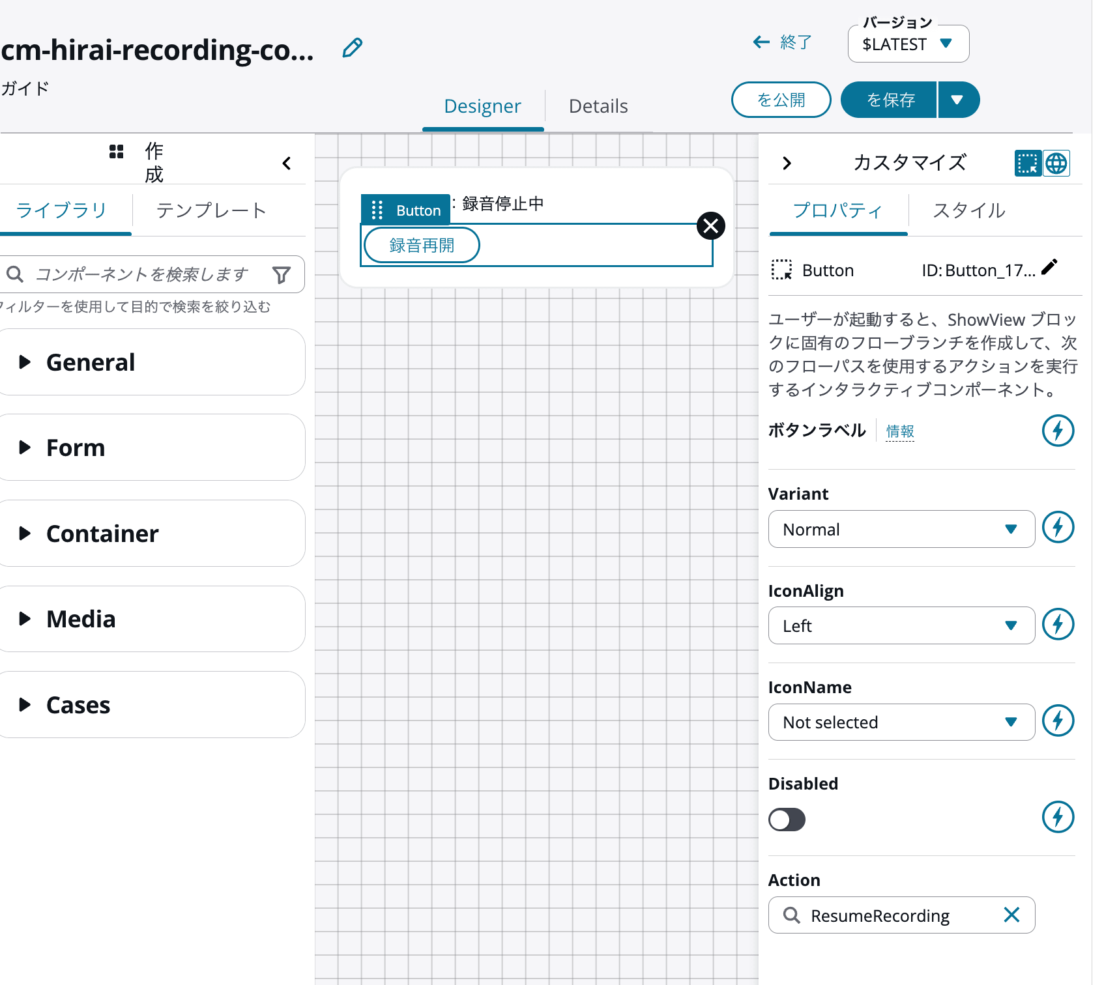
Task: Open the スタイル tab
Action: [x=969, y=210]
